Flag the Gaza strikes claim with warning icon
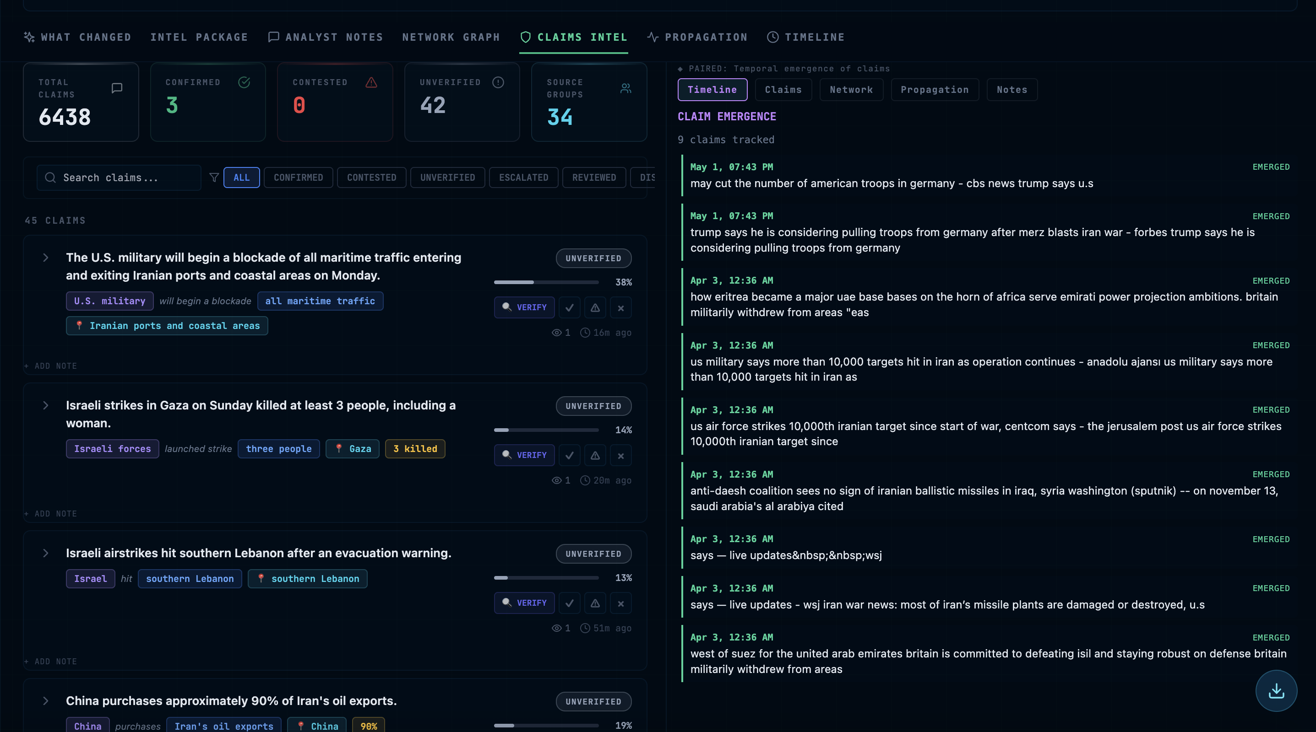1316x732 pixels. tap(595, 455)
